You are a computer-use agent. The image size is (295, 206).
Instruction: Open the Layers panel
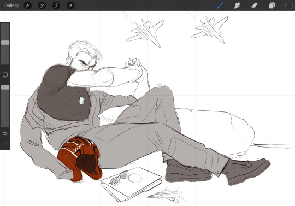coord(272,5)
